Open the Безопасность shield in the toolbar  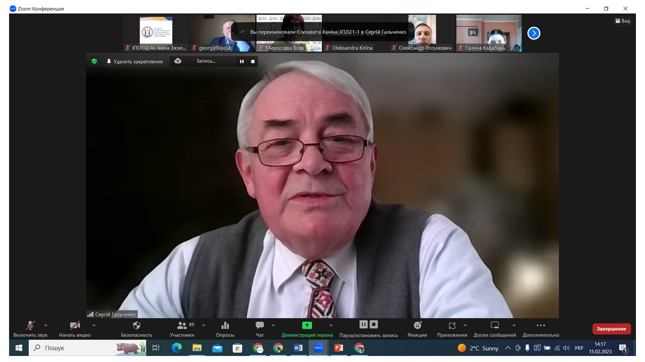pyautogui.click(x=136, y=329)
